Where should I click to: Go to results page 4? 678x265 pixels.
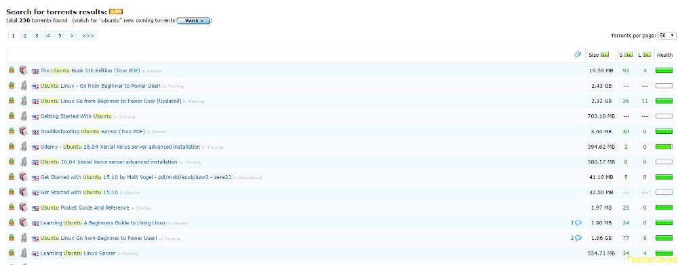point(48,36)
